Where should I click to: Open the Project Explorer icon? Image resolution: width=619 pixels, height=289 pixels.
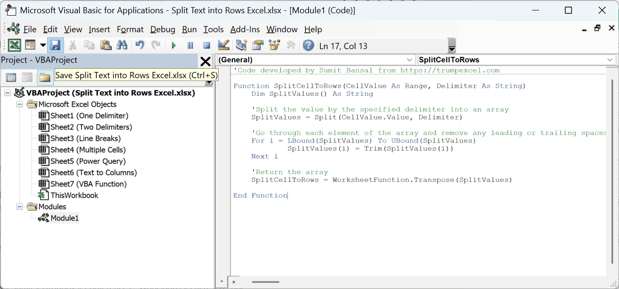point(241,45)
